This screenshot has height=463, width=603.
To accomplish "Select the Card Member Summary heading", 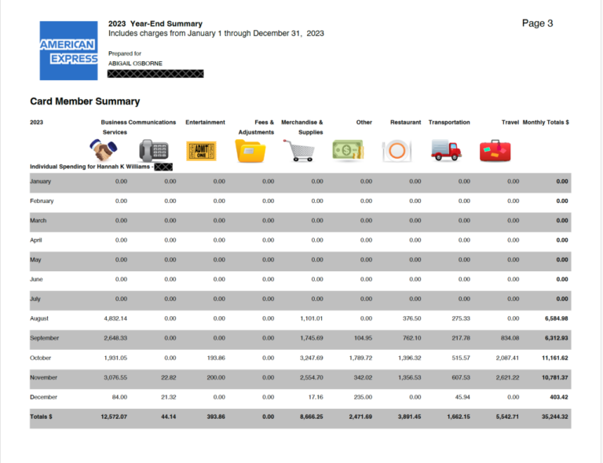I will coord(85,101).
